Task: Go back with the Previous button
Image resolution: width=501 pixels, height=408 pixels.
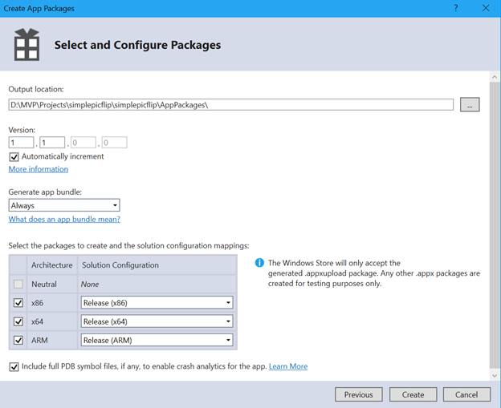Action: (x=358, y=394)
